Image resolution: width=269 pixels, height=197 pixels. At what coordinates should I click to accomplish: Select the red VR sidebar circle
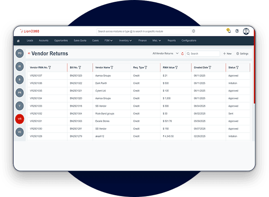(x=20, y=119)
